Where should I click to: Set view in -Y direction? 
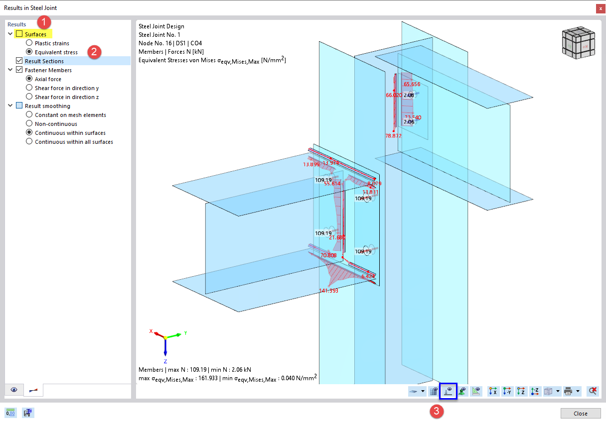coord(507,391)
